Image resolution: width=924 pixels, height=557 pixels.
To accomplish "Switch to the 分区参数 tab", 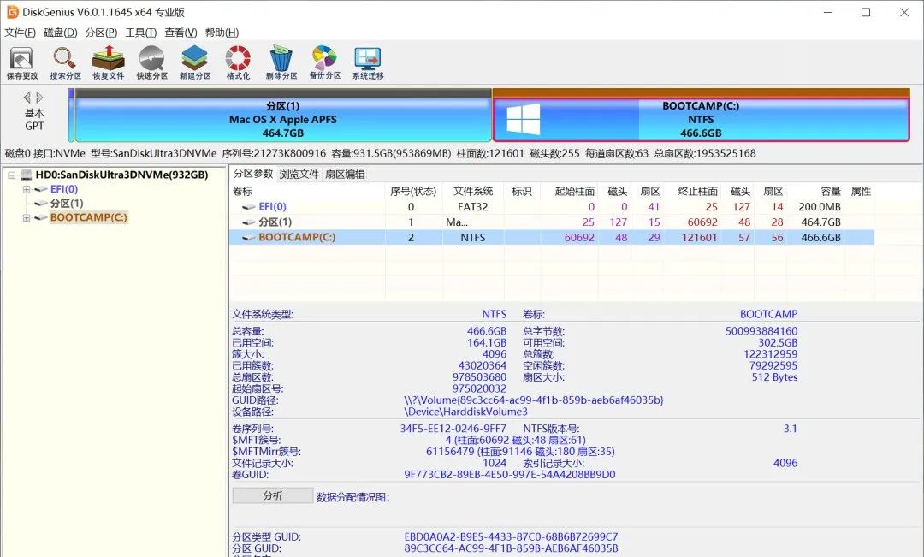I will pos(252,174).
